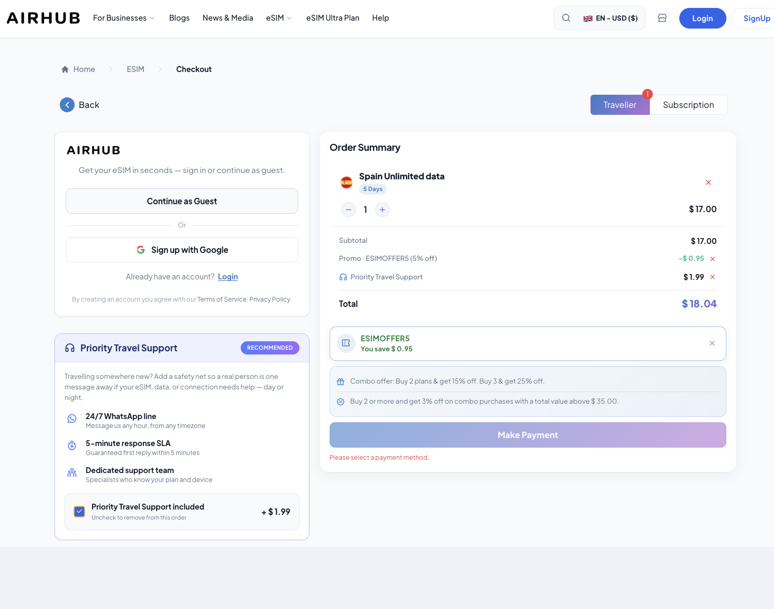The image size is (774, 609).
Task: Open News & Media page
Action: tap(228, 18)
